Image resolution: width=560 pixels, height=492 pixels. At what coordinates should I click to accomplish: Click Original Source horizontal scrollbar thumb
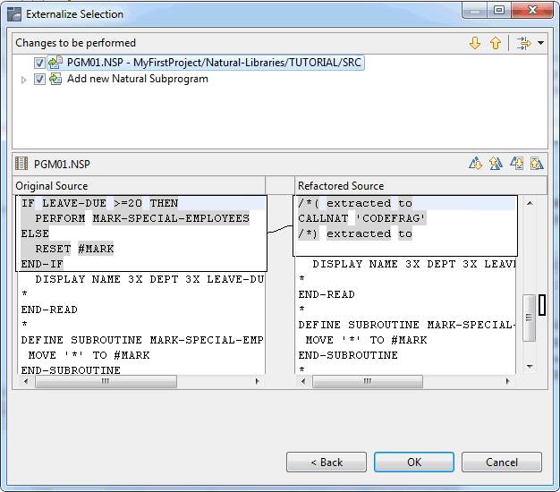pos(106,381)
